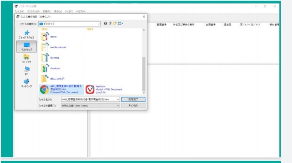The width and height of the screenshot is (292, 163).
Task: Select the meishi-sakusei folder
Action: (58, 47)
